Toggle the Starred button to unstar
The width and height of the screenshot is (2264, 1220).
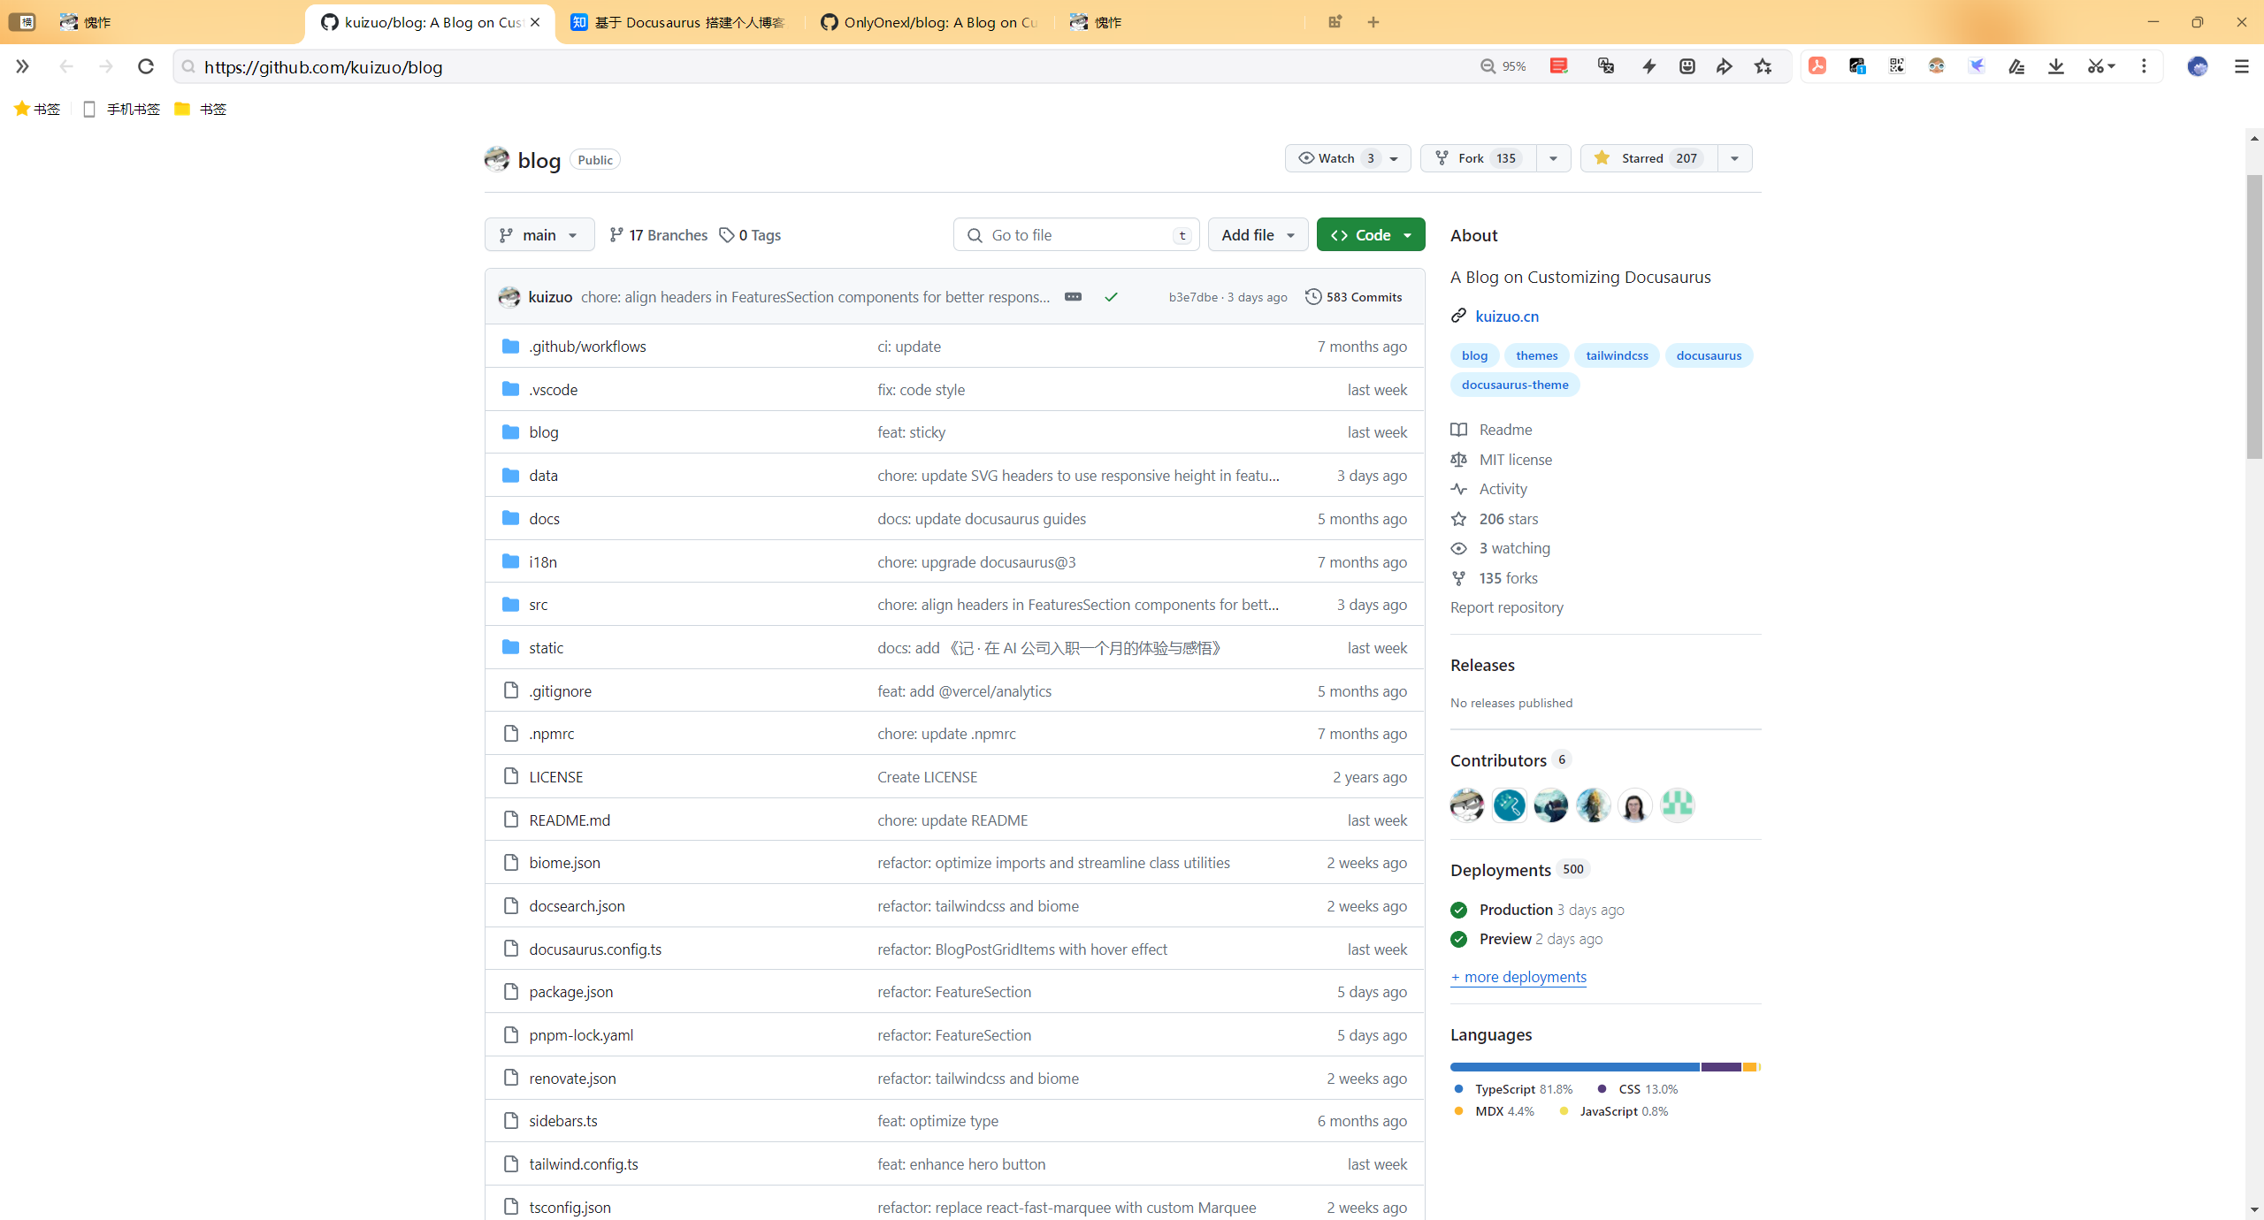click(x=1649, y=158)
